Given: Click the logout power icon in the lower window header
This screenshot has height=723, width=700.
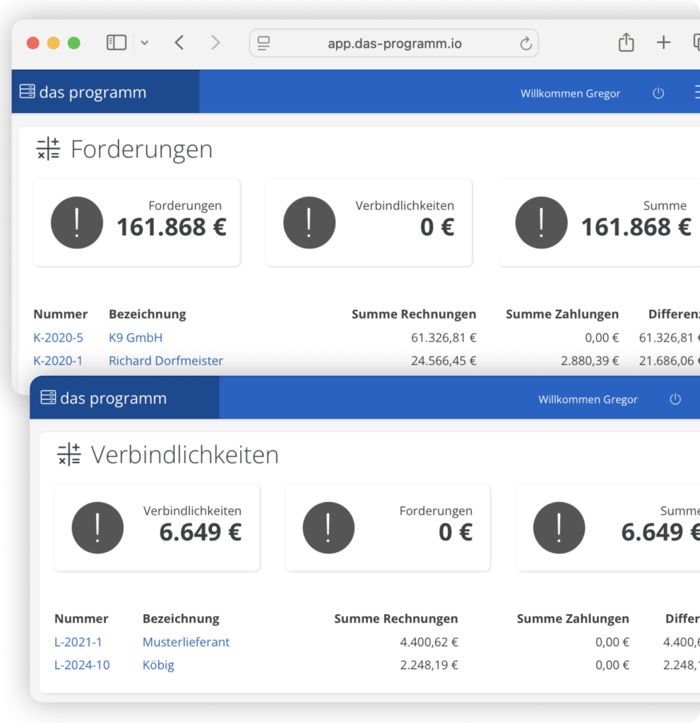Looking at the screenshot, I should click(675, 399).
